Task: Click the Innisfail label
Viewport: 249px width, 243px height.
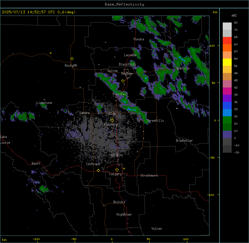Action: coord(120,94)
